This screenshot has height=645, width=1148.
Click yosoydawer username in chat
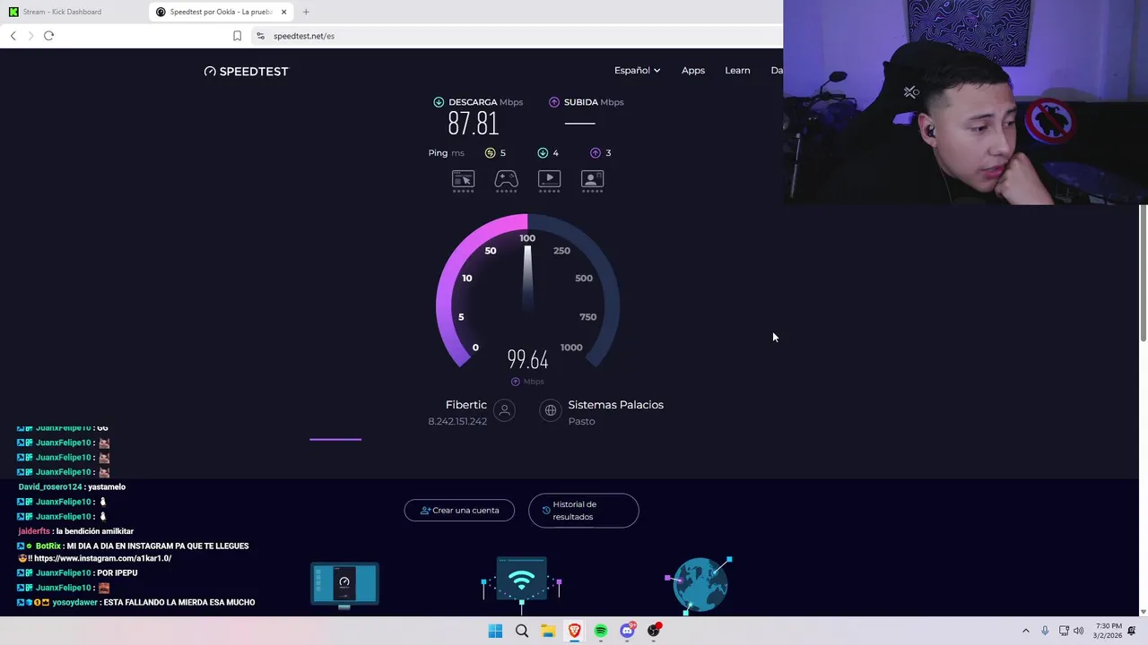click(74, 603)
